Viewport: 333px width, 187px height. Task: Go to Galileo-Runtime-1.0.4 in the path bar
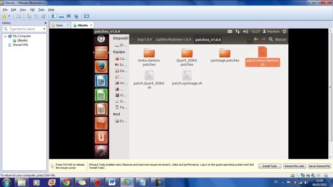(173, 39)
